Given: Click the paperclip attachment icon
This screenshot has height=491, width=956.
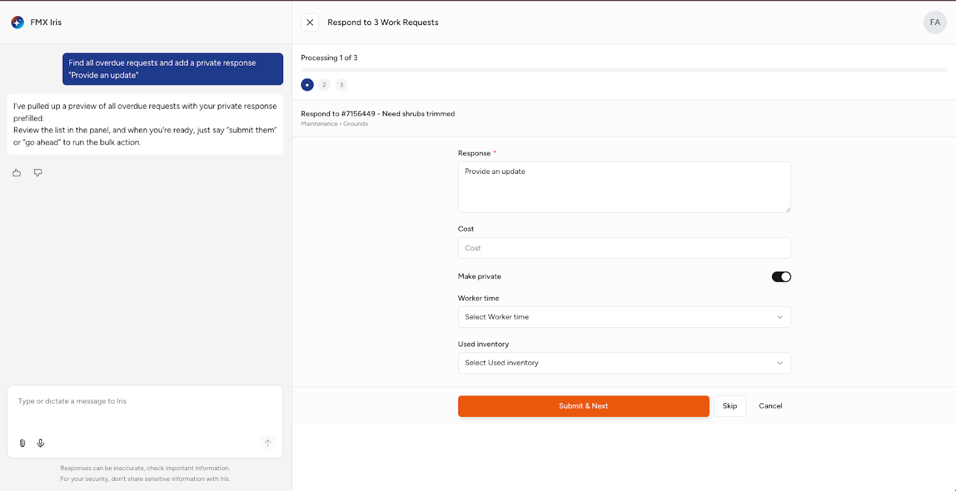Looking at the screenshot, I should [x=23, y=443].
